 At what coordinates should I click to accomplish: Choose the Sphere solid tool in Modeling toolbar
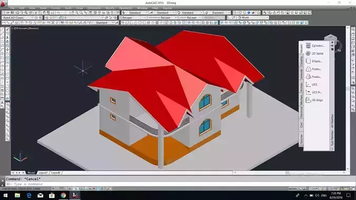[140, 23]
